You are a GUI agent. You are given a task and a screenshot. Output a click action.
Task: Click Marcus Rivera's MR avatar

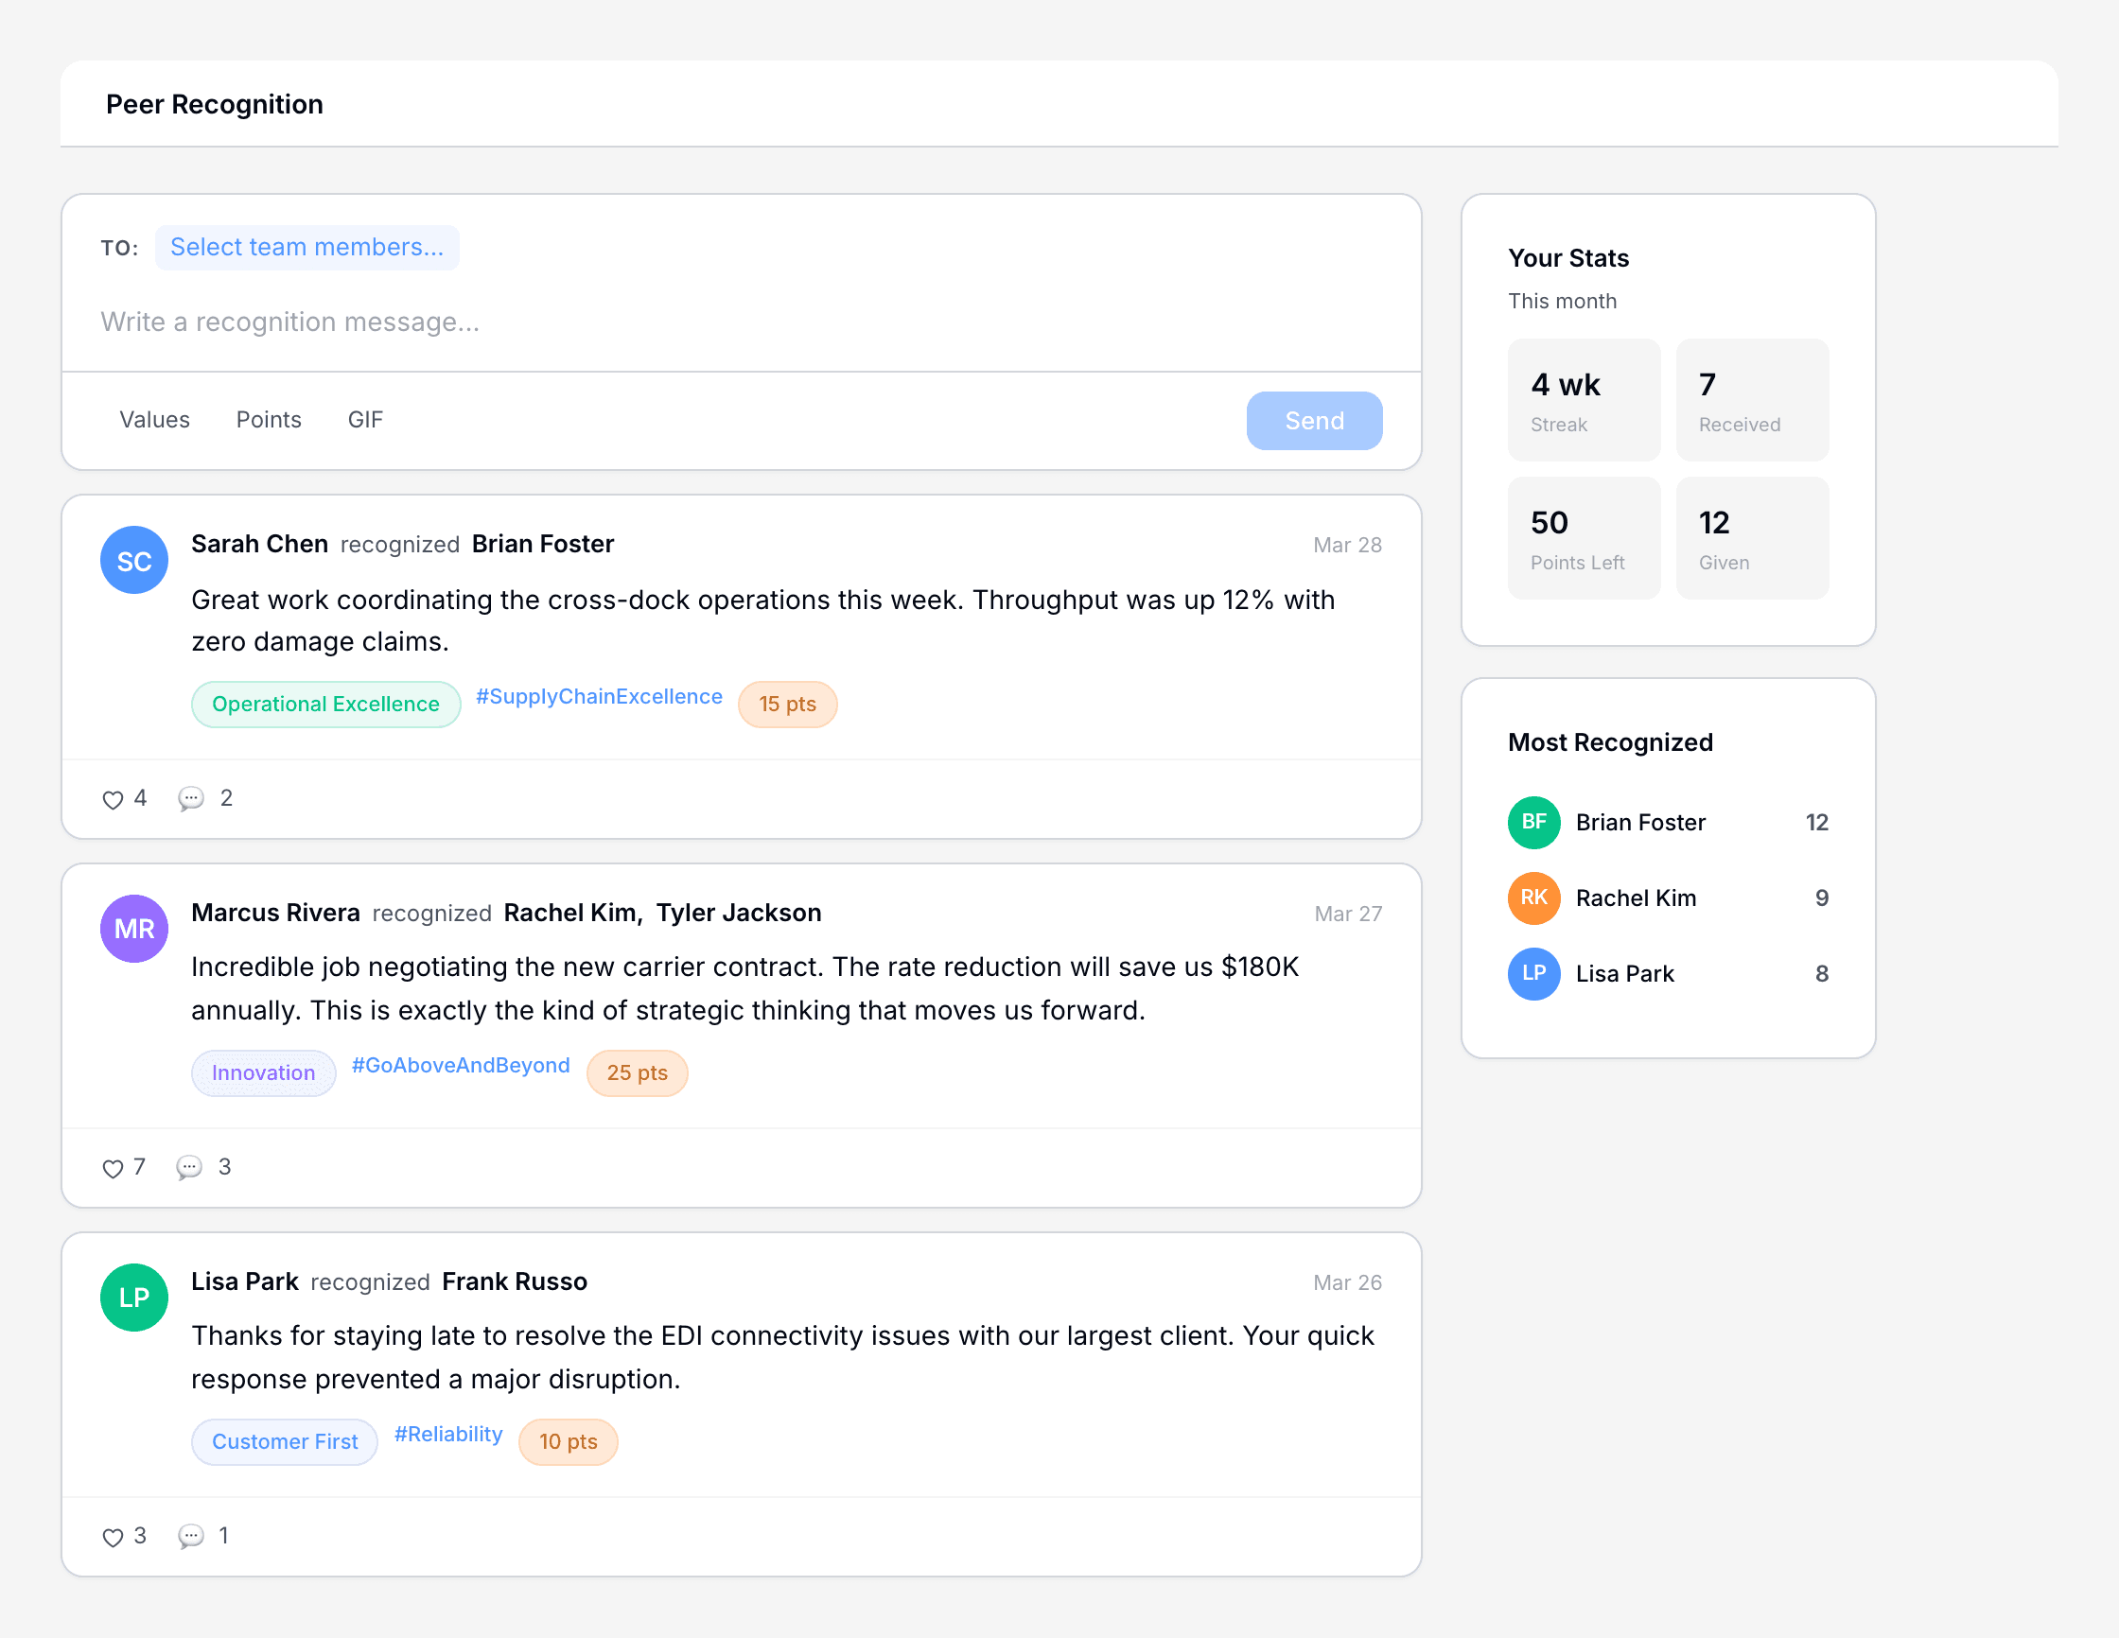pyautogui.click(x=134, y=929)
